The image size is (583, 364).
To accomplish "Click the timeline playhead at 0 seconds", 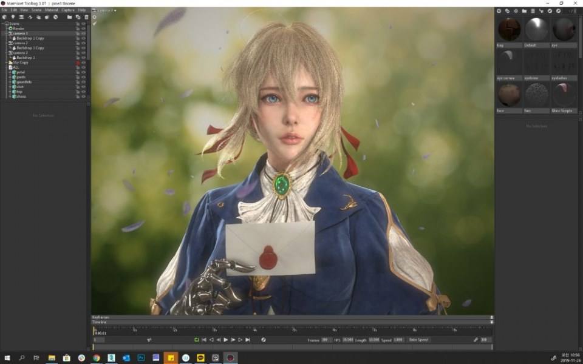I will (x=94, y=330).
